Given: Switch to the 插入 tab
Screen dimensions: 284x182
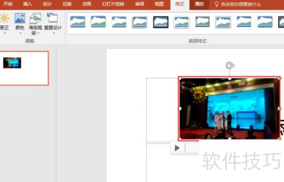Looking at the screenshot, I should coord(28,4).
